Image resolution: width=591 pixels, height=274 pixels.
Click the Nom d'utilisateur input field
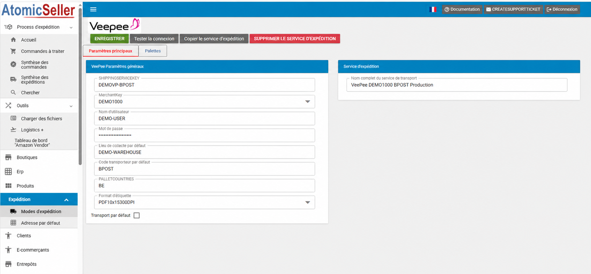(x=204, y=118)
